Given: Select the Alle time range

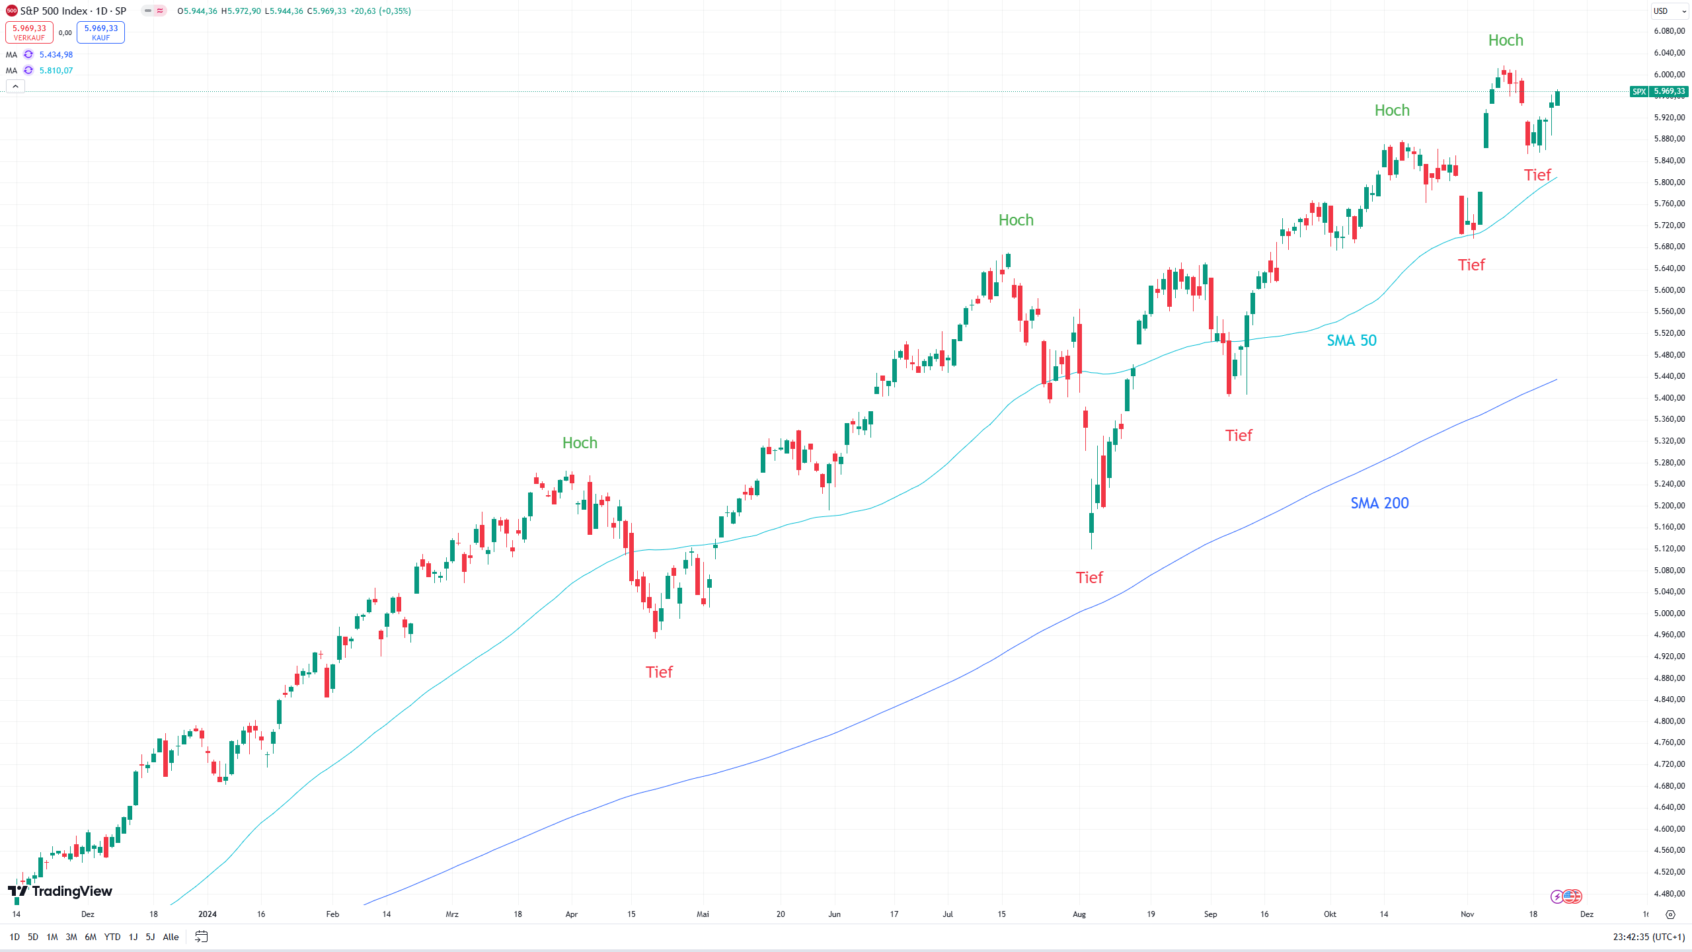Looking at the screenshot, I should coord(171,937).
